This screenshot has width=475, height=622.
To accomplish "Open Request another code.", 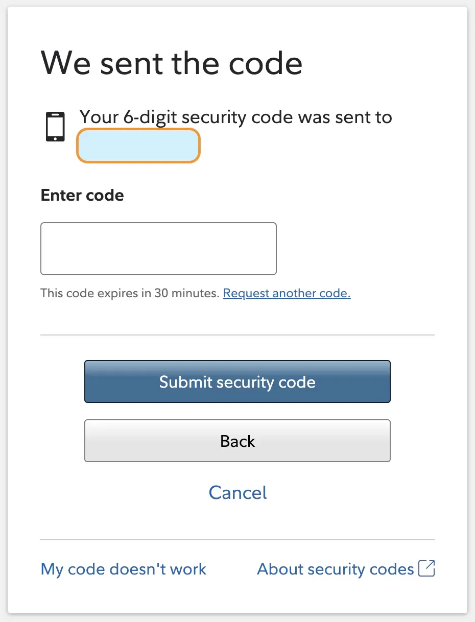I will (287, 293).
